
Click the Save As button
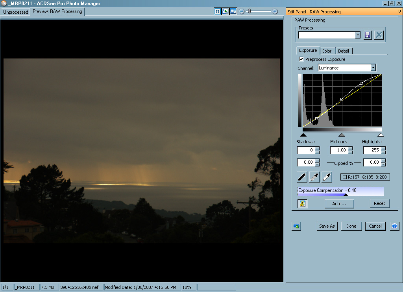[327, 226]
